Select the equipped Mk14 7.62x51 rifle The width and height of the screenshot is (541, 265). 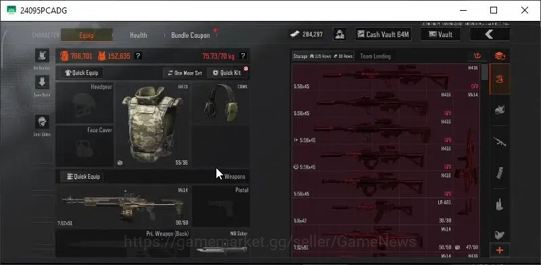123,206
